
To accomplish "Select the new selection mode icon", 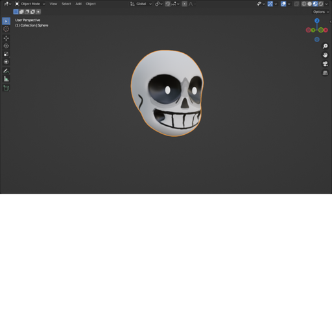I will [16, 12].
